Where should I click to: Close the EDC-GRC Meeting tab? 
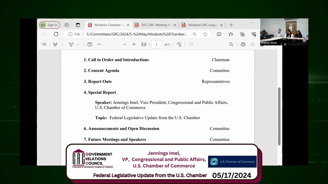(x=175, y=25)
